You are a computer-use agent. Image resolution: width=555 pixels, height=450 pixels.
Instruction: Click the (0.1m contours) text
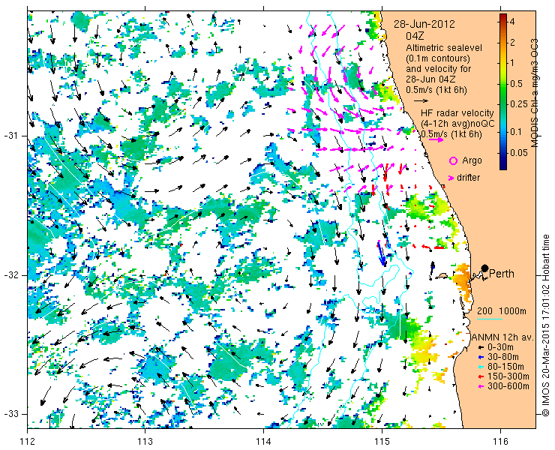point(438,58)
